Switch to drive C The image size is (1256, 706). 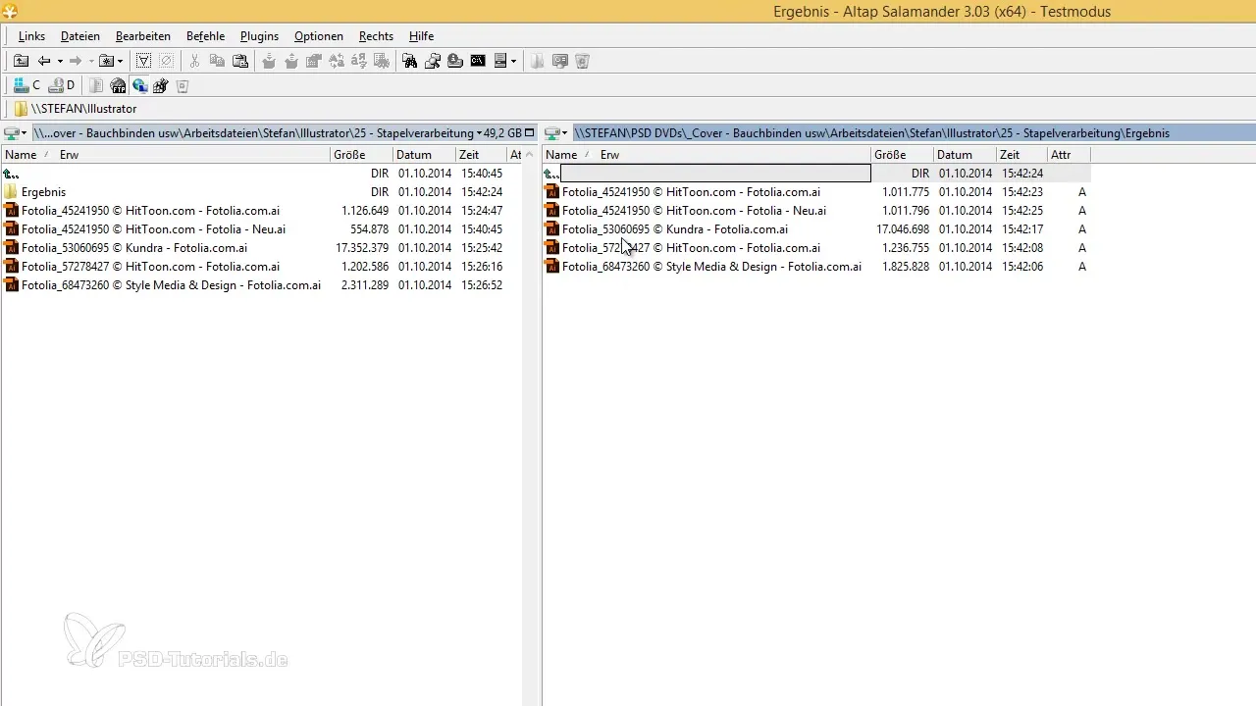[x=26, y=85]
